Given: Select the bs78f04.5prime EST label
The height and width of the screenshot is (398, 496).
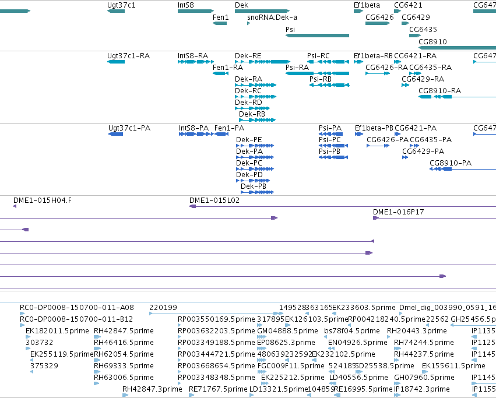Looking at the screenshot, I should [x=352, y=331].
